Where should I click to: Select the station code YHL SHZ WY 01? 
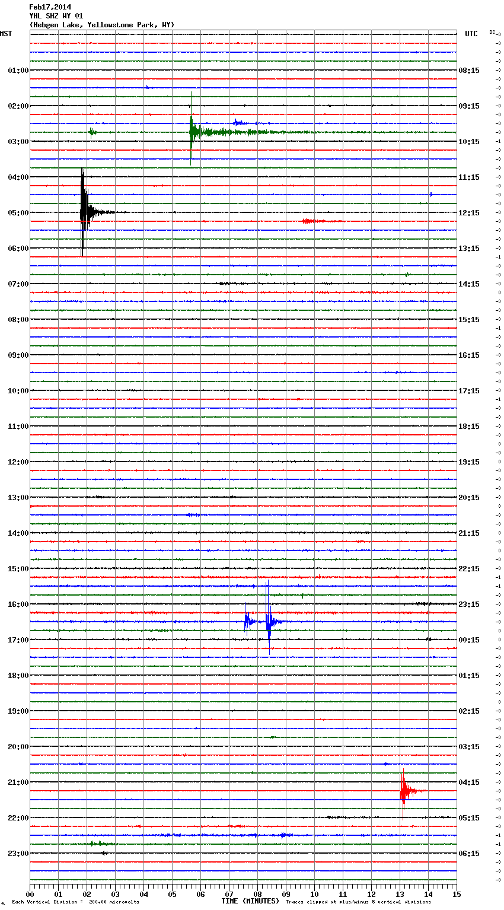[56, 16]
